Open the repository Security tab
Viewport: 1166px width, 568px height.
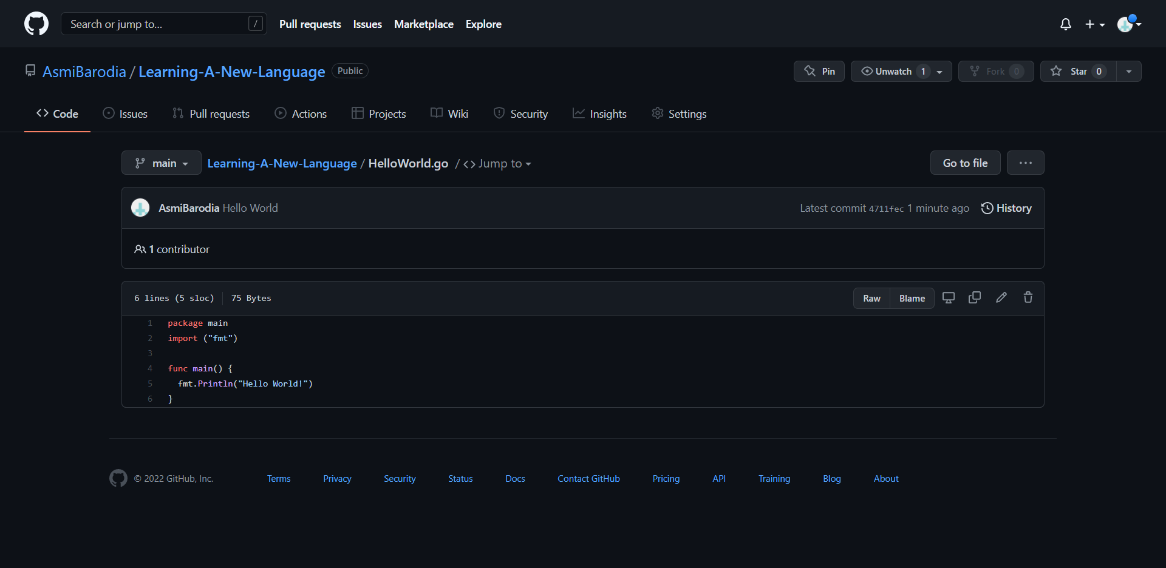(520, 113)
